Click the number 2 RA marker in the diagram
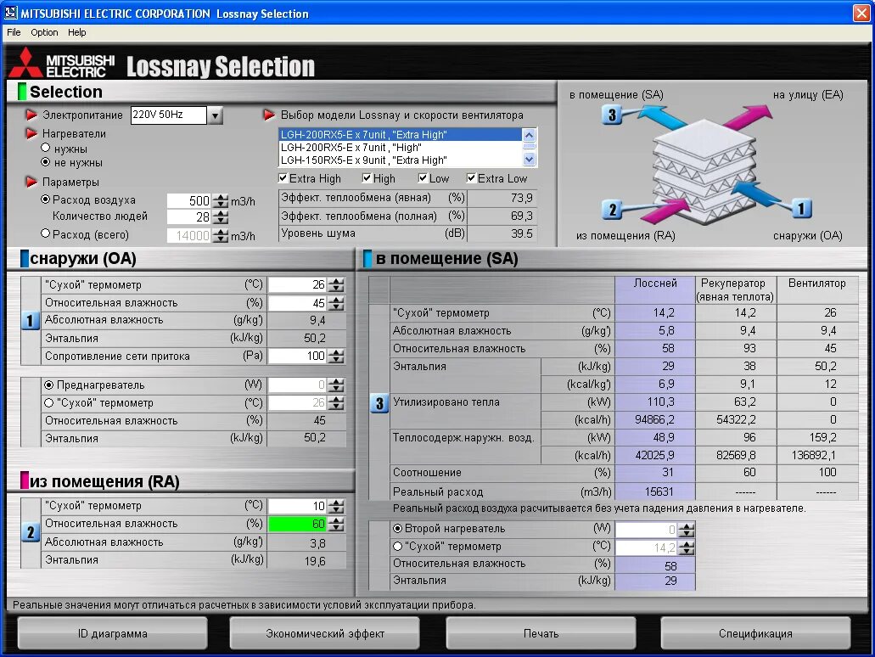875x657 pixels. click(x=612, y=210)
